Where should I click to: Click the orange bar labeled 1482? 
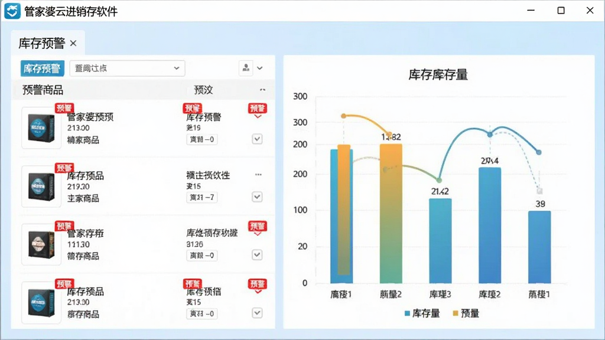coord(391,214)
